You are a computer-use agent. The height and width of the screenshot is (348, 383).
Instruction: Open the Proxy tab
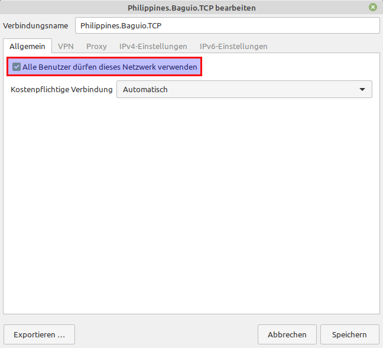pos(96,46)
